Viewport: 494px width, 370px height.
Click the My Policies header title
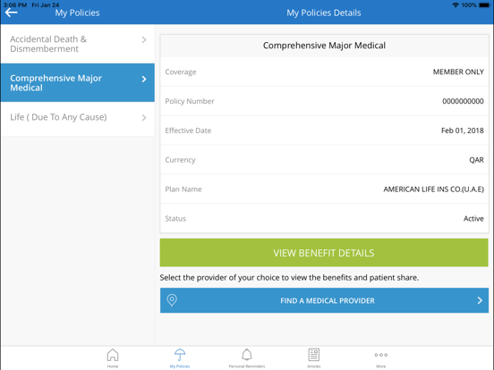(x=77, y=13)
